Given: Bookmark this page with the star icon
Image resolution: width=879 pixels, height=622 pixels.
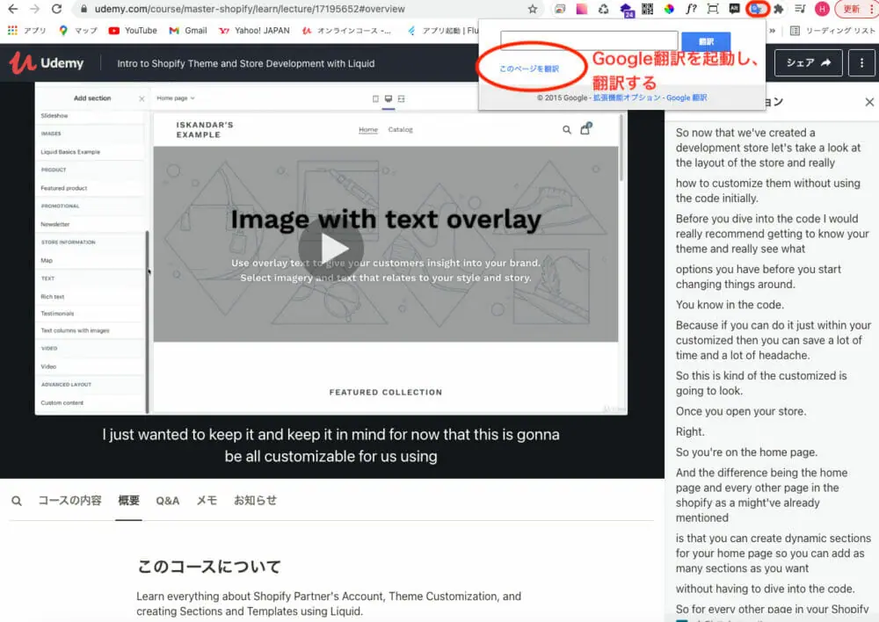Looking at the screenshot, I should [533, 9].
